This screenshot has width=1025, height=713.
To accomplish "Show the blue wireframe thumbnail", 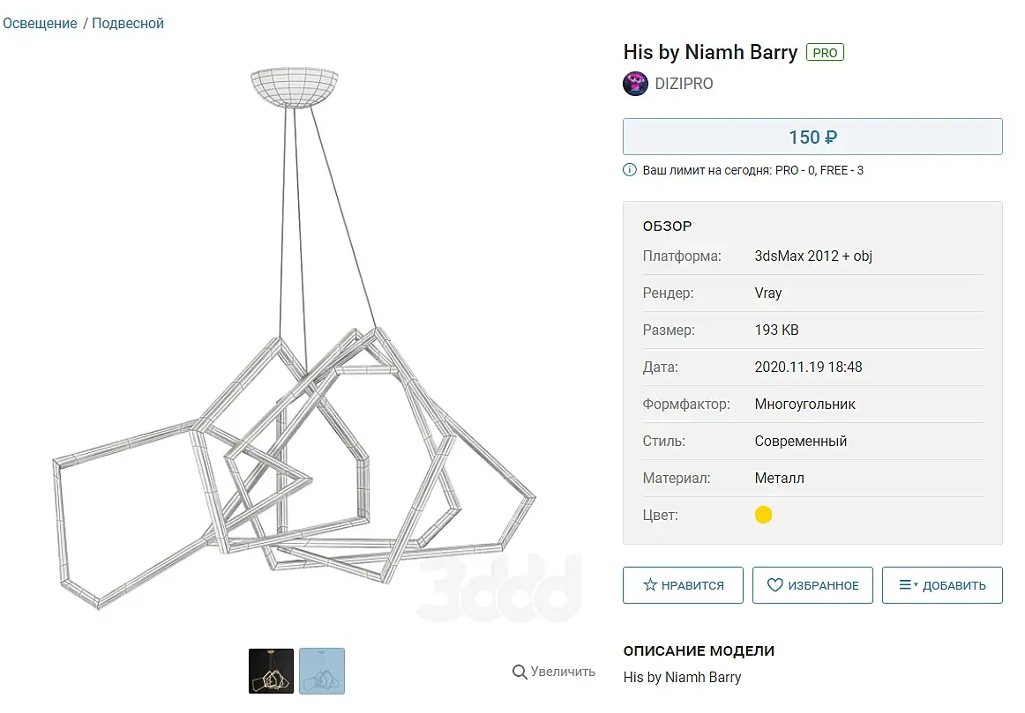I will point(322,671).
